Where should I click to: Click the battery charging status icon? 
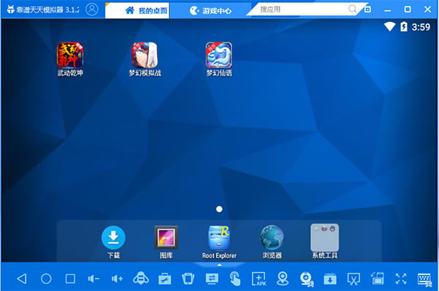tap(404, 26)
